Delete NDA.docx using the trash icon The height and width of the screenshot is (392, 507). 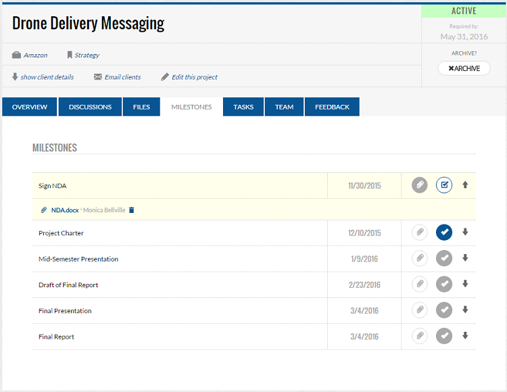[132, 210]
